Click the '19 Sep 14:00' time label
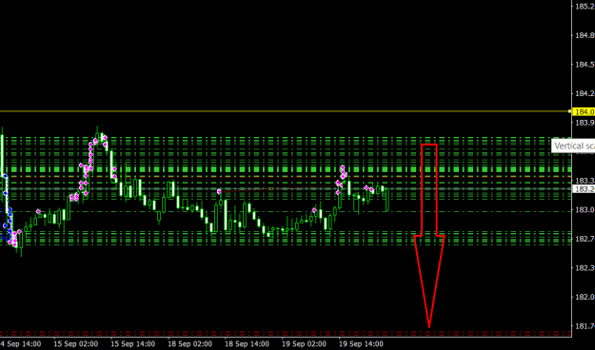This screenshot has height=350, width=595. click(x=361, y=344)
